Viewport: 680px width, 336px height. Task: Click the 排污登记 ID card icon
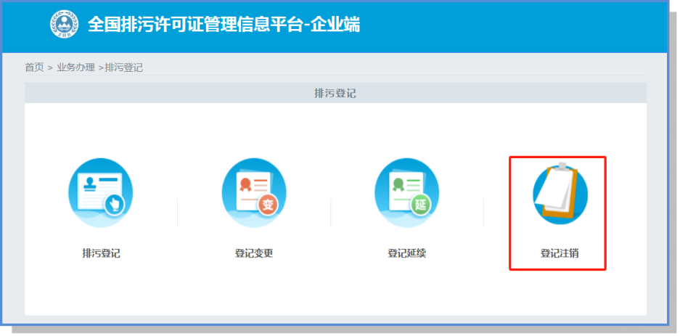pos(101,192)
